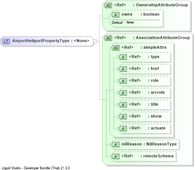The image size is (195, 170).
Task: Click the CT icon of AirportHeliportPropertyType
Action: [6, 41]
